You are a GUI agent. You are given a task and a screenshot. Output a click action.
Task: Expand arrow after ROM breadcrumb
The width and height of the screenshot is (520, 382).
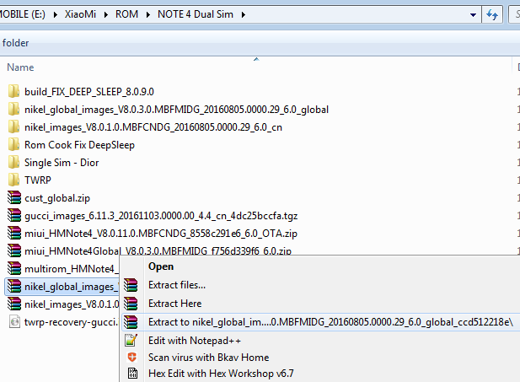[x=147, y=14]
